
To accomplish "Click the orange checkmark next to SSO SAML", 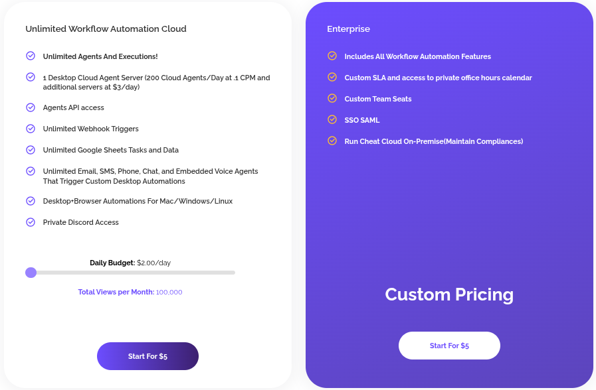I will click(332, 120).
